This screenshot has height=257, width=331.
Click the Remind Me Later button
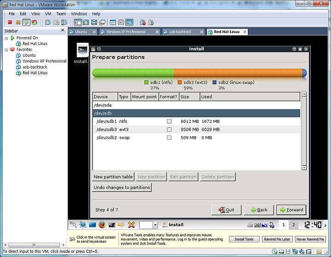coord(277,239)
